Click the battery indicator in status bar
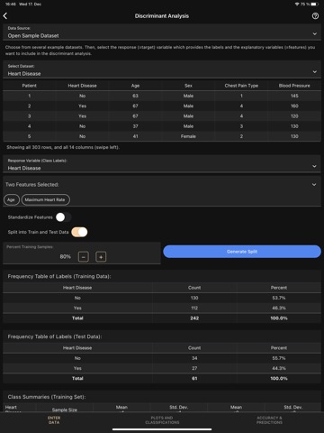This screenshot has width=324, height=433. (x=314, y=5)
